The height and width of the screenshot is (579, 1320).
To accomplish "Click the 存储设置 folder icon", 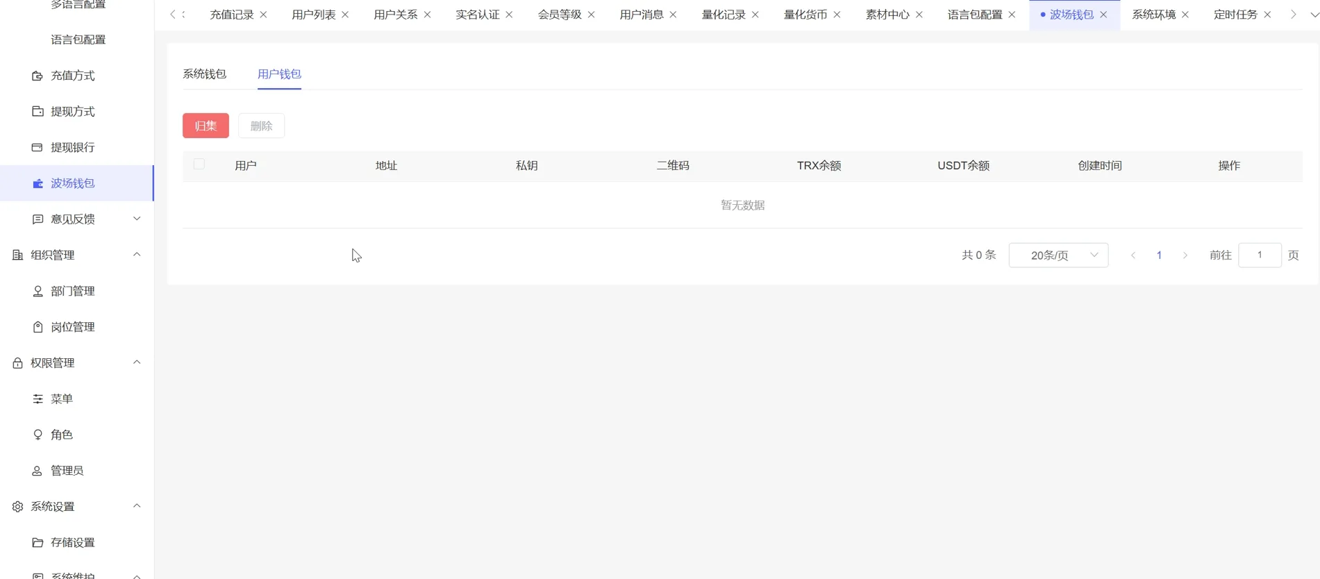I will [37, 542].
